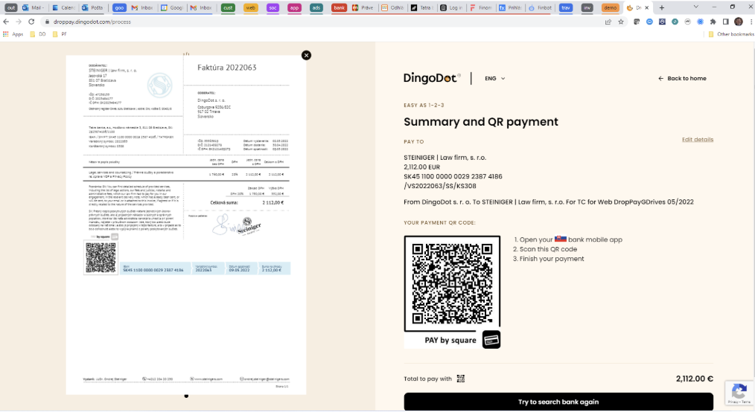755x412 pixels.
Task: Close the active DropPay tab
Action: pos(646,7)
